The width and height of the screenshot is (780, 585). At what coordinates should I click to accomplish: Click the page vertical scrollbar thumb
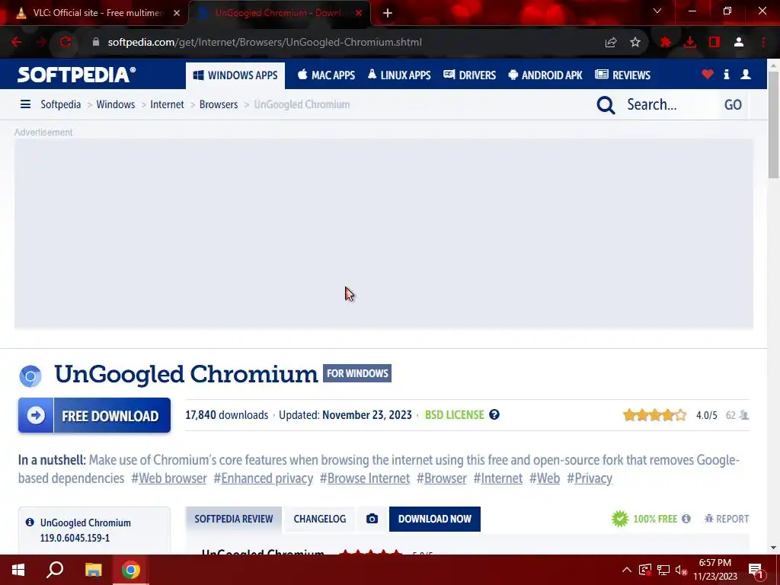pos(774,124)
